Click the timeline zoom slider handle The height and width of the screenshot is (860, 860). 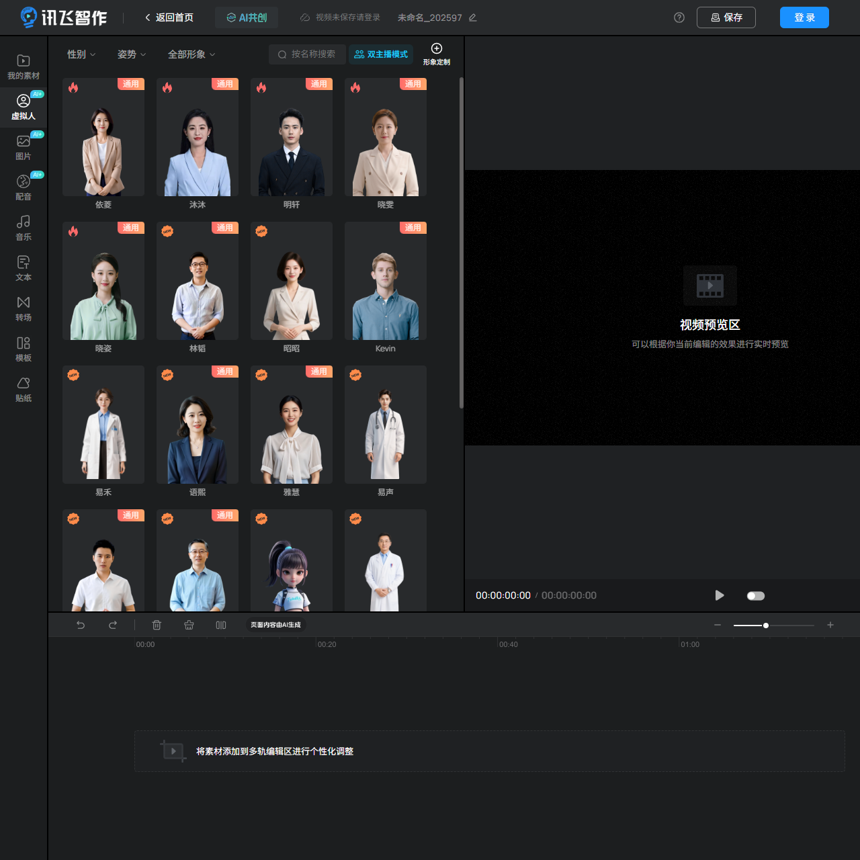pyautogui.click(x=766, y=626)
